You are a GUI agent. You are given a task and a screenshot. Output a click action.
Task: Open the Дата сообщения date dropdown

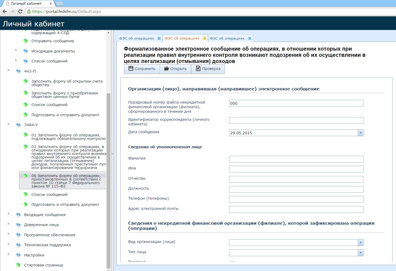pyautogui.click(x=361, y=133)
